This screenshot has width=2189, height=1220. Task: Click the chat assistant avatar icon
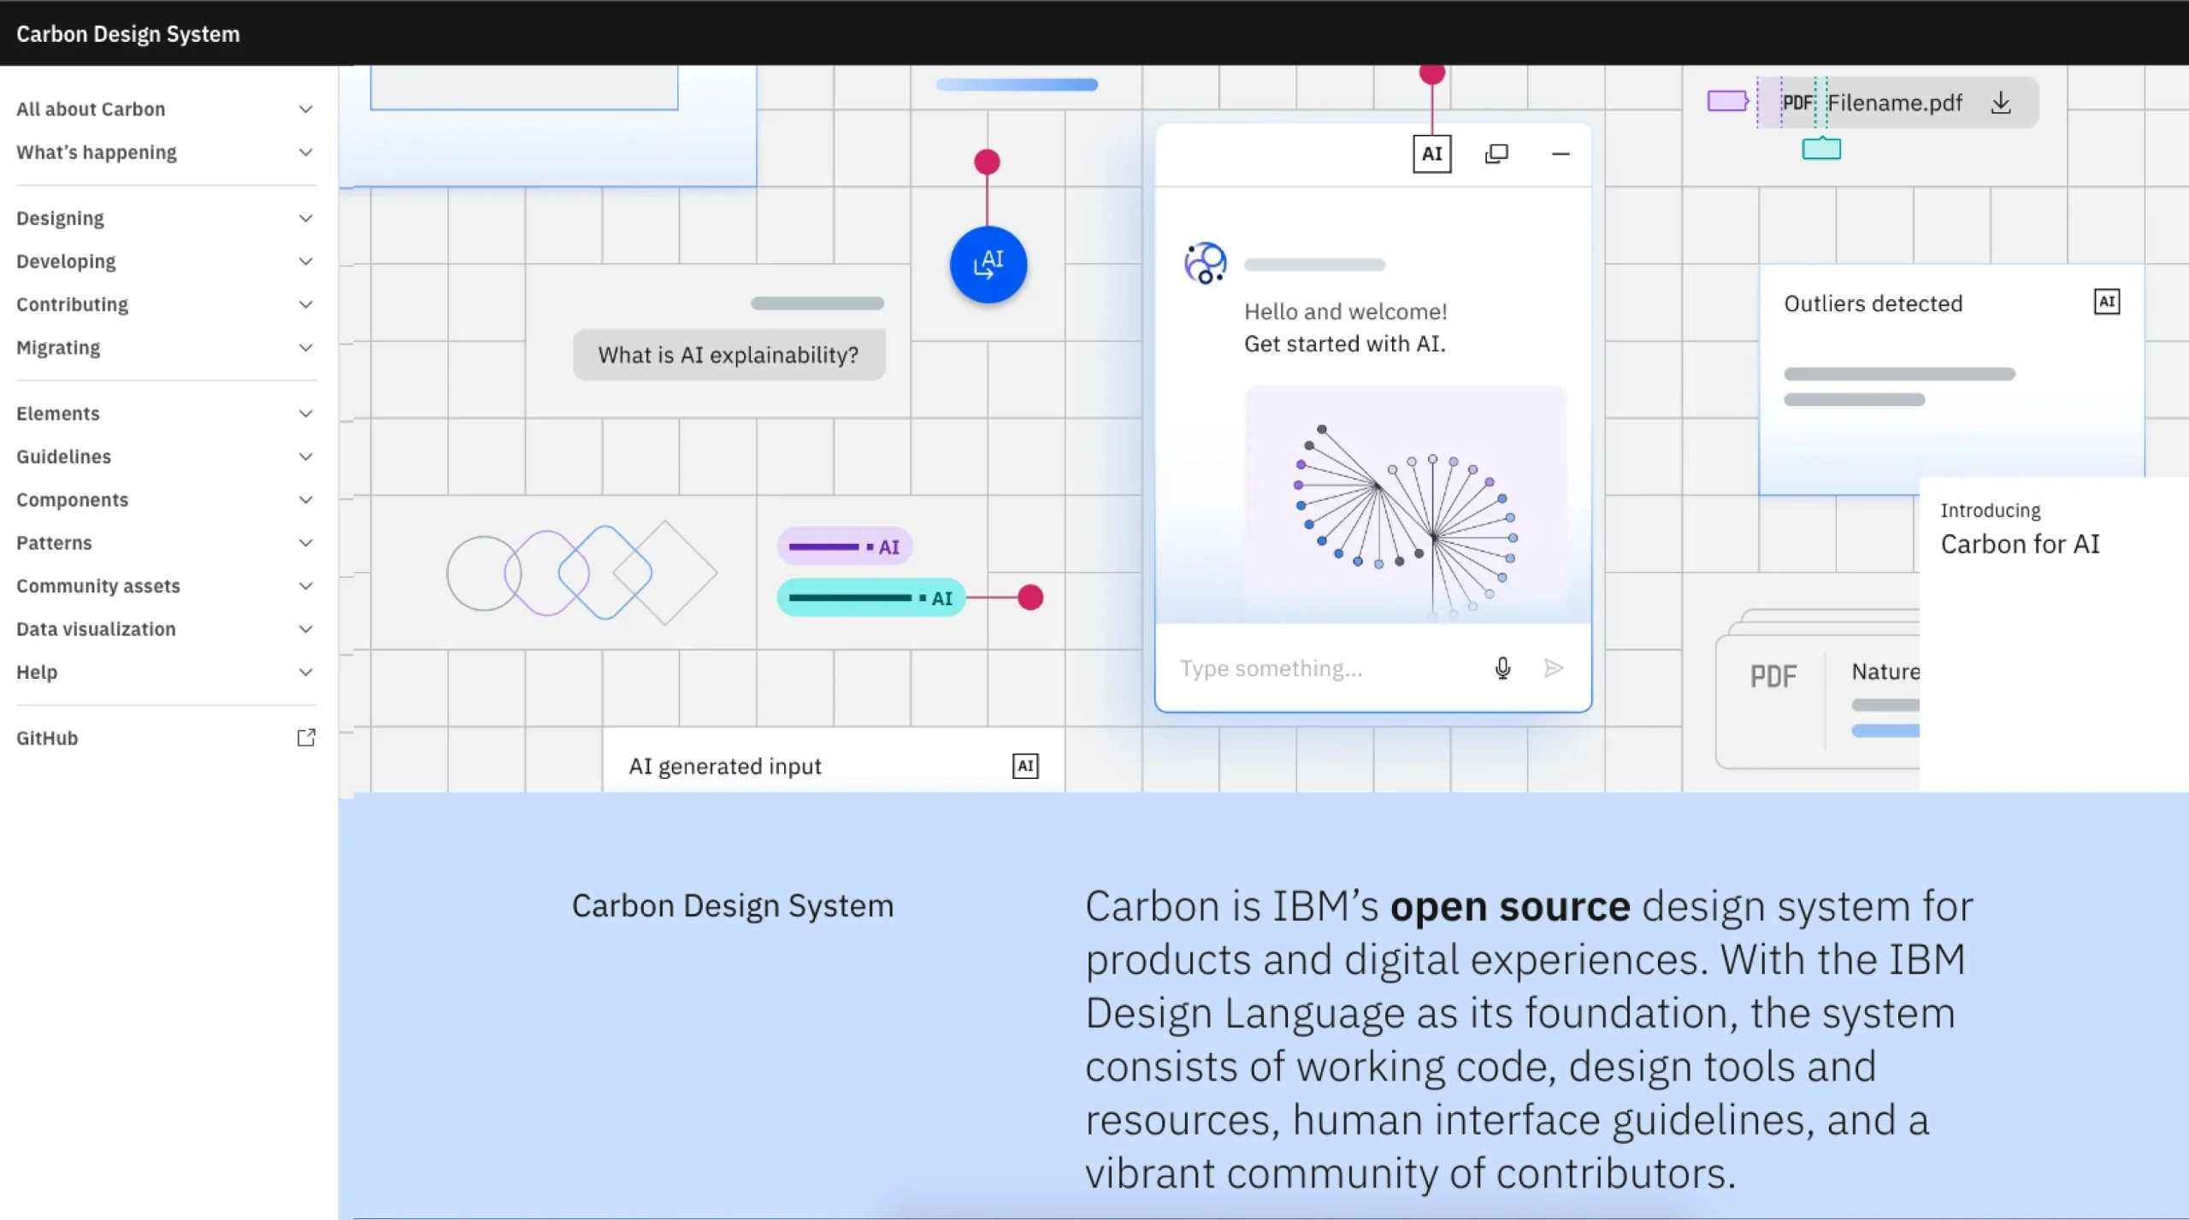[x=1205, y=263]
